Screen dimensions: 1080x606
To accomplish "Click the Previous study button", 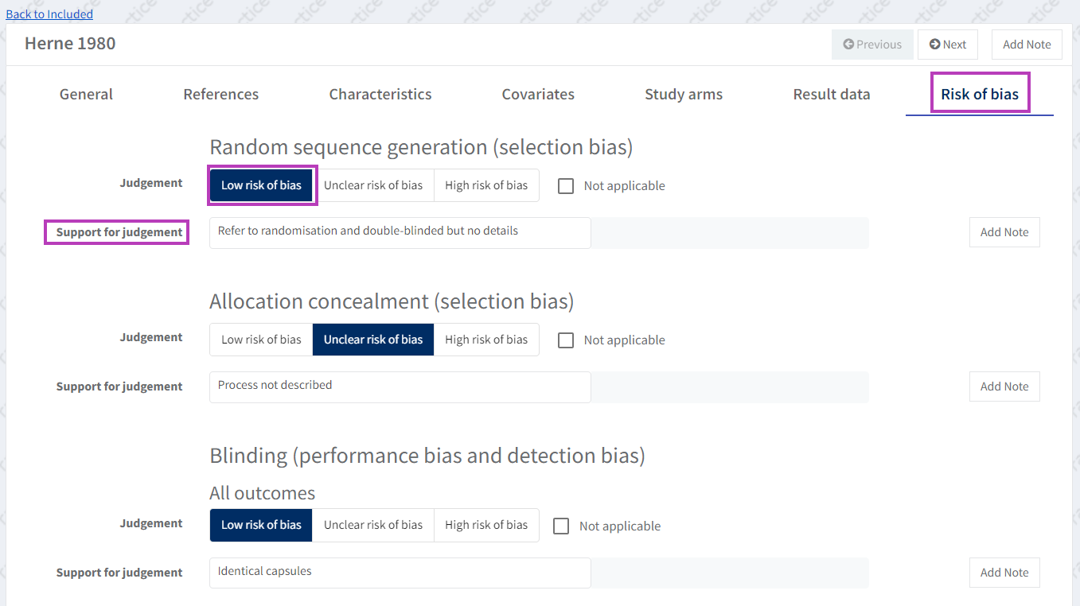I will (x=872, y=45).
